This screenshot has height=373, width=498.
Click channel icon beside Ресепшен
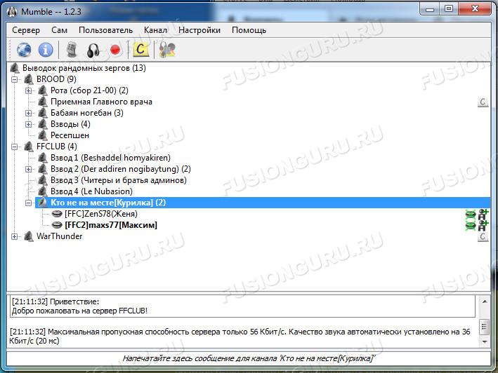[43, 135]
